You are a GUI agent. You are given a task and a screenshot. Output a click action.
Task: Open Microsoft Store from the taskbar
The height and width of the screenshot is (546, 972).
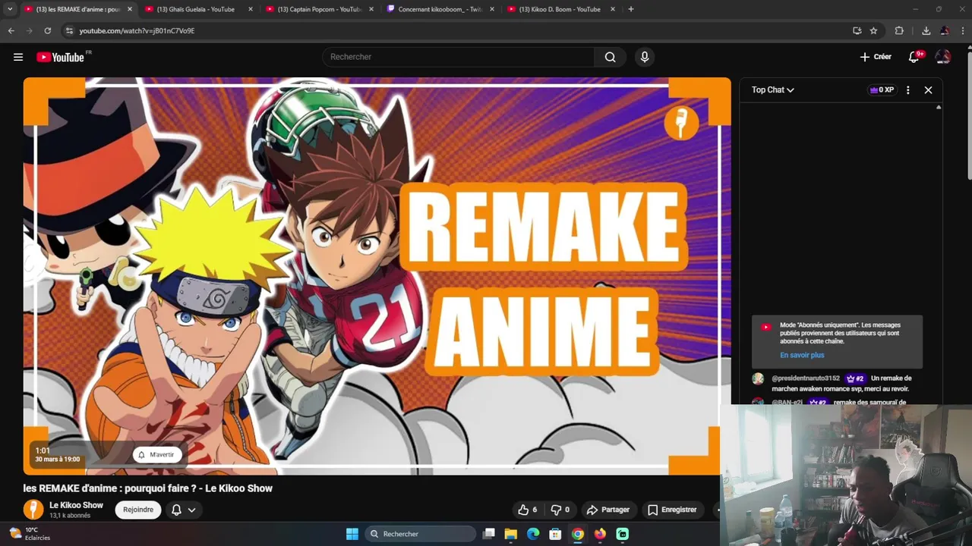[x=556, y=534]
